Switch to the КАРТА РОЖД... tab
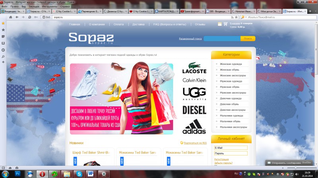Screen dimensions: 318x178 167,11
